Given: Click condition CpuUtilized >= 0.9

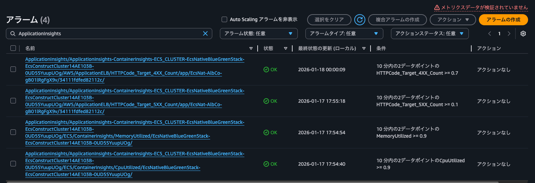Looking at the screenshot, I should click(x=420, y=164).
